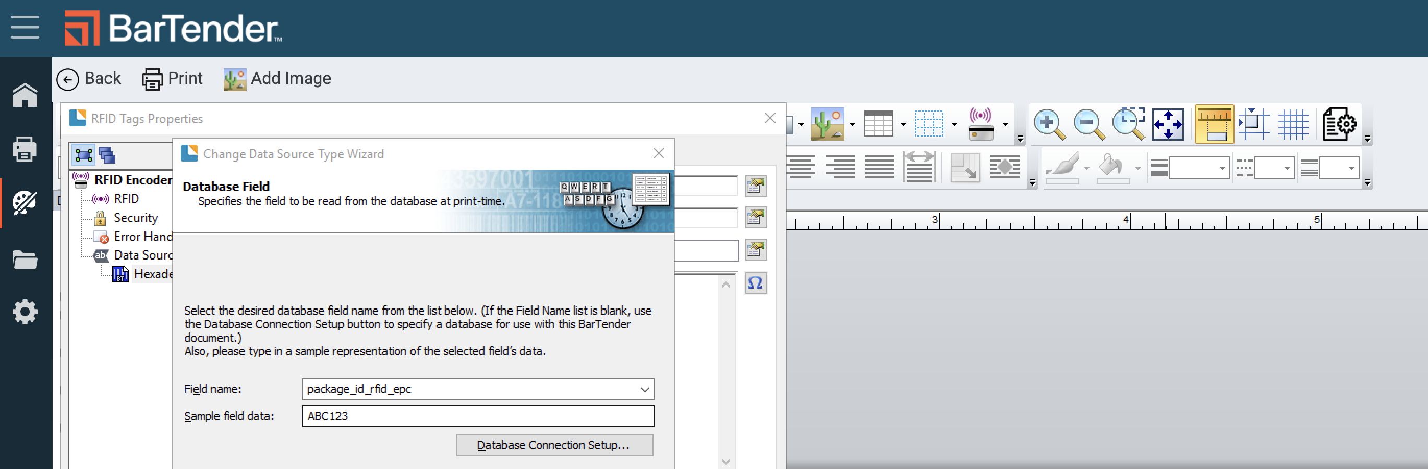Click the third data source wizard icon

point(756,250)
